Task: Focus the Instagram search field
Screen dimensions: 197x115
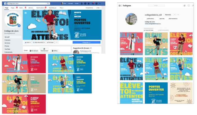Action: point(156,6)
